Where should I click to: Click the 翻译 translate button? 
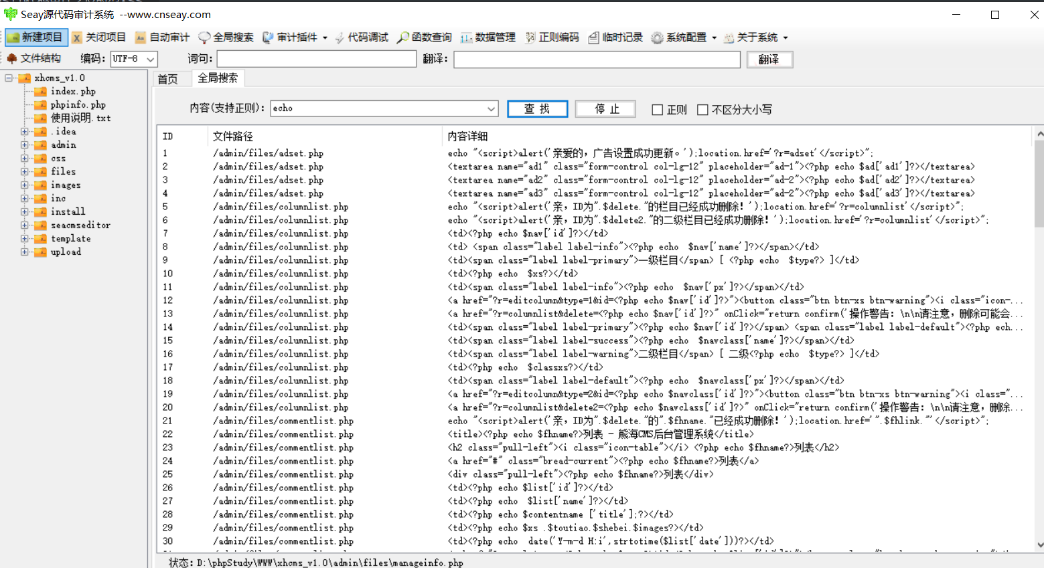point(769,60)
